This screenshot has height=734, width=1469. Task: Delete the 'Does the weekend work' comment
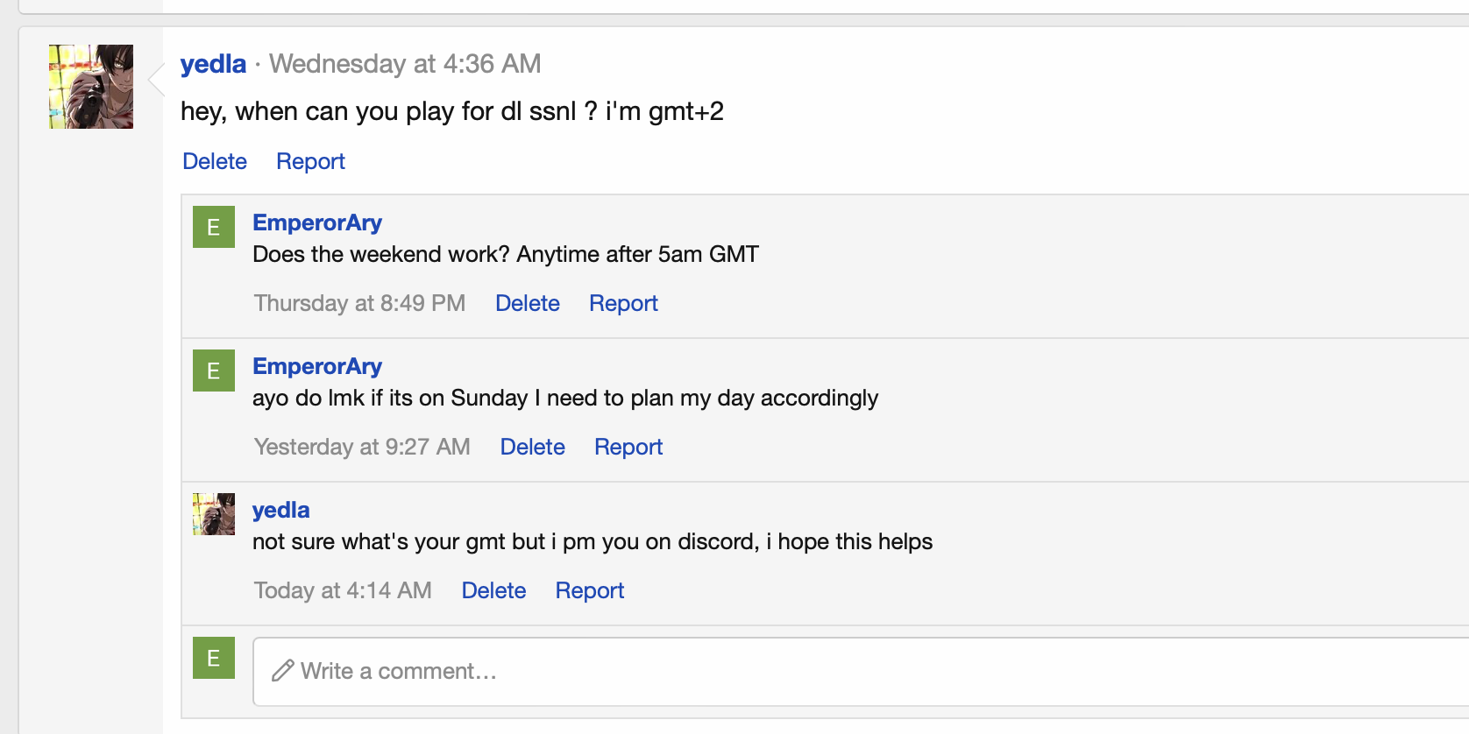tap(527, 303)
